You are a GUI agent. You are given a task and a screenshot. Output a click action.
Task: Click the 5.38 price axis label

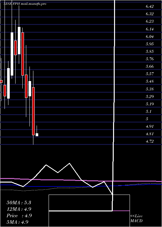pos(150,89)
